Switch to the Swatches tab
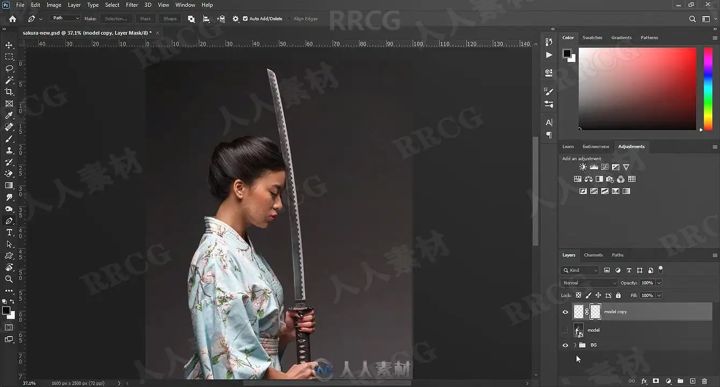The image size is (720, 387). coord(592,38)
